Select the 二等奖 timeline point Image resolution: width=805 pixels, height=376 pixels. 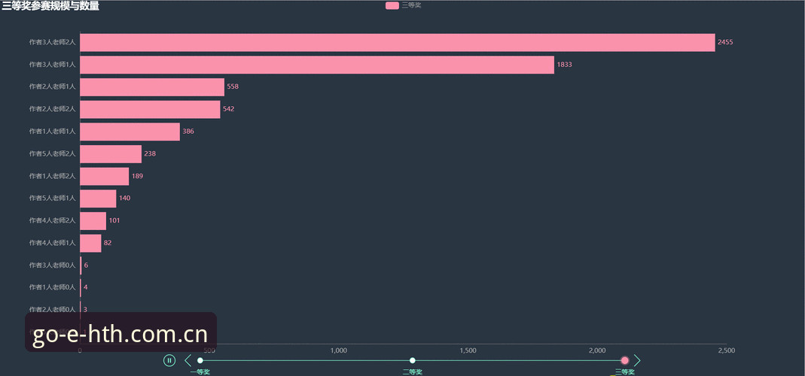[x=412, y=361]
